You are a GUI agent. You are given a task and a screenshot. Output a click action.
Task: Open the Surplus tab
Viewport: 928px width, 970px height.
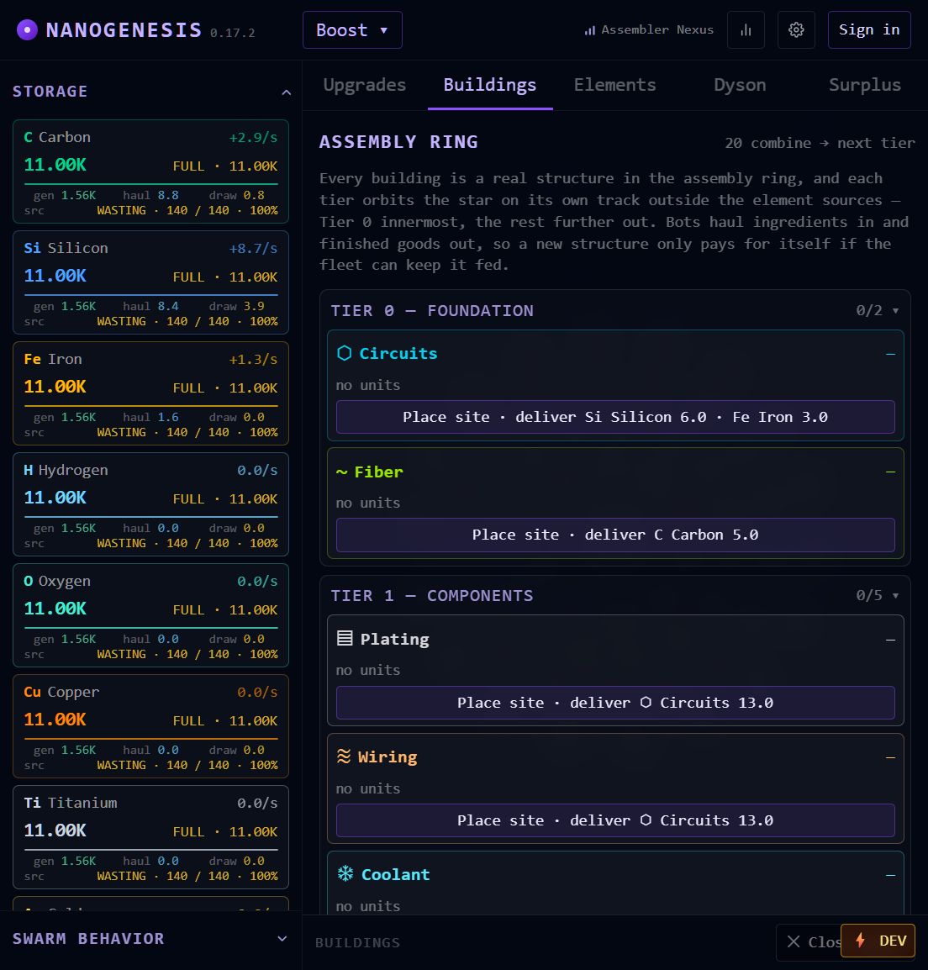865,85
